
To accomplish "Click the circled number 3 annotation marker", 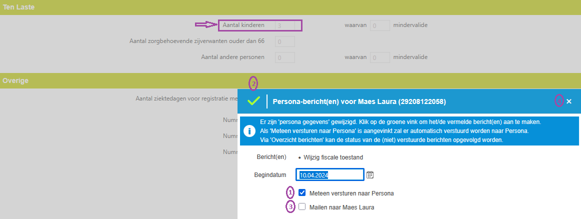I will coord(290,206).
